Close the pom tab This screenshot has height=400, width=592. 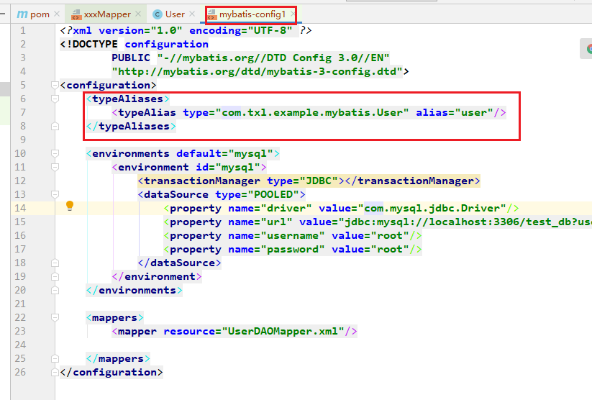57,14
